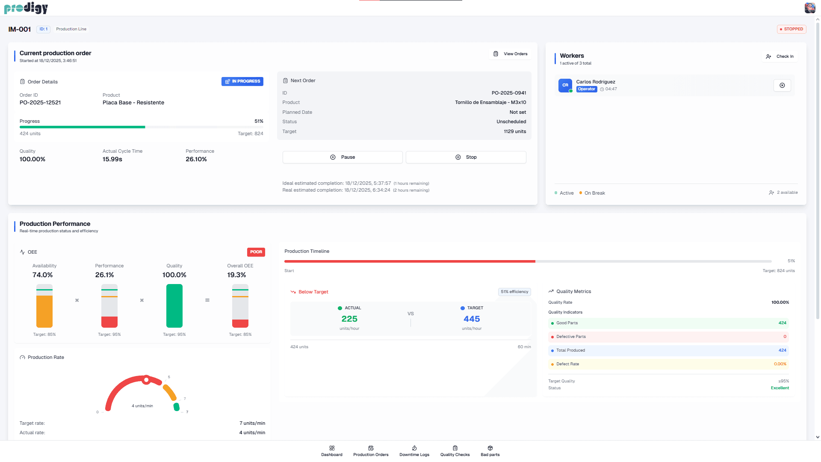Screen dimensions: 821x462
Task: Click the user avatar in the top corner
Action: tap(809, 8)
